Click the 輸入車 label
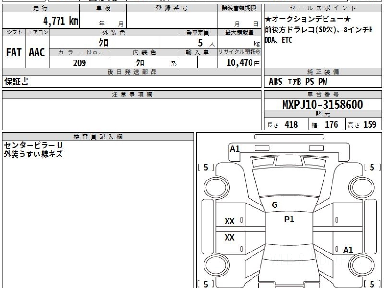The height and width of the screenshot is (288, 384). [197, 52]
